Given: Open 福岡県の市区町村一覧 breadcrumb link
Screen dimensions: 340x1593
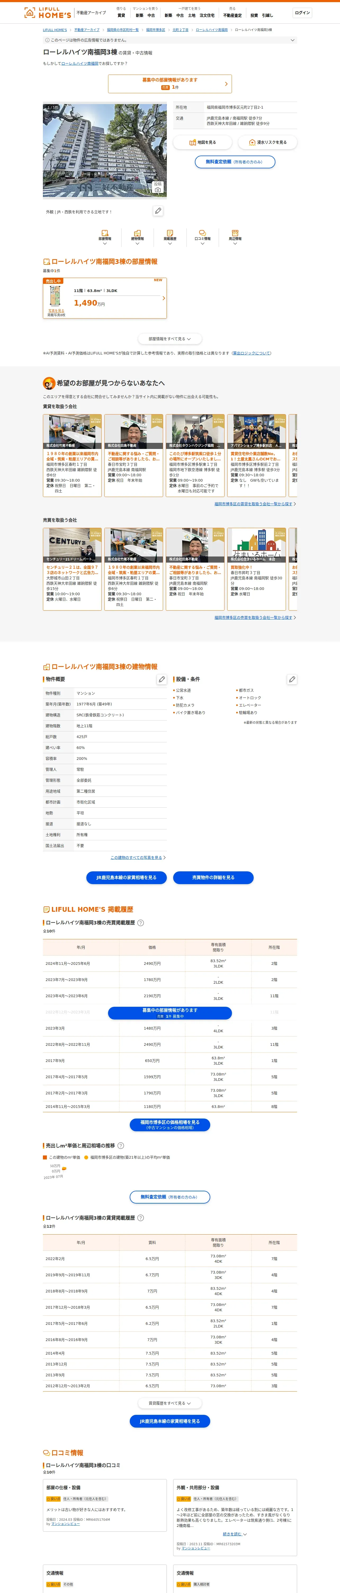Looking at the screenshot, I should pyautogui.click(x=123, y=30).
